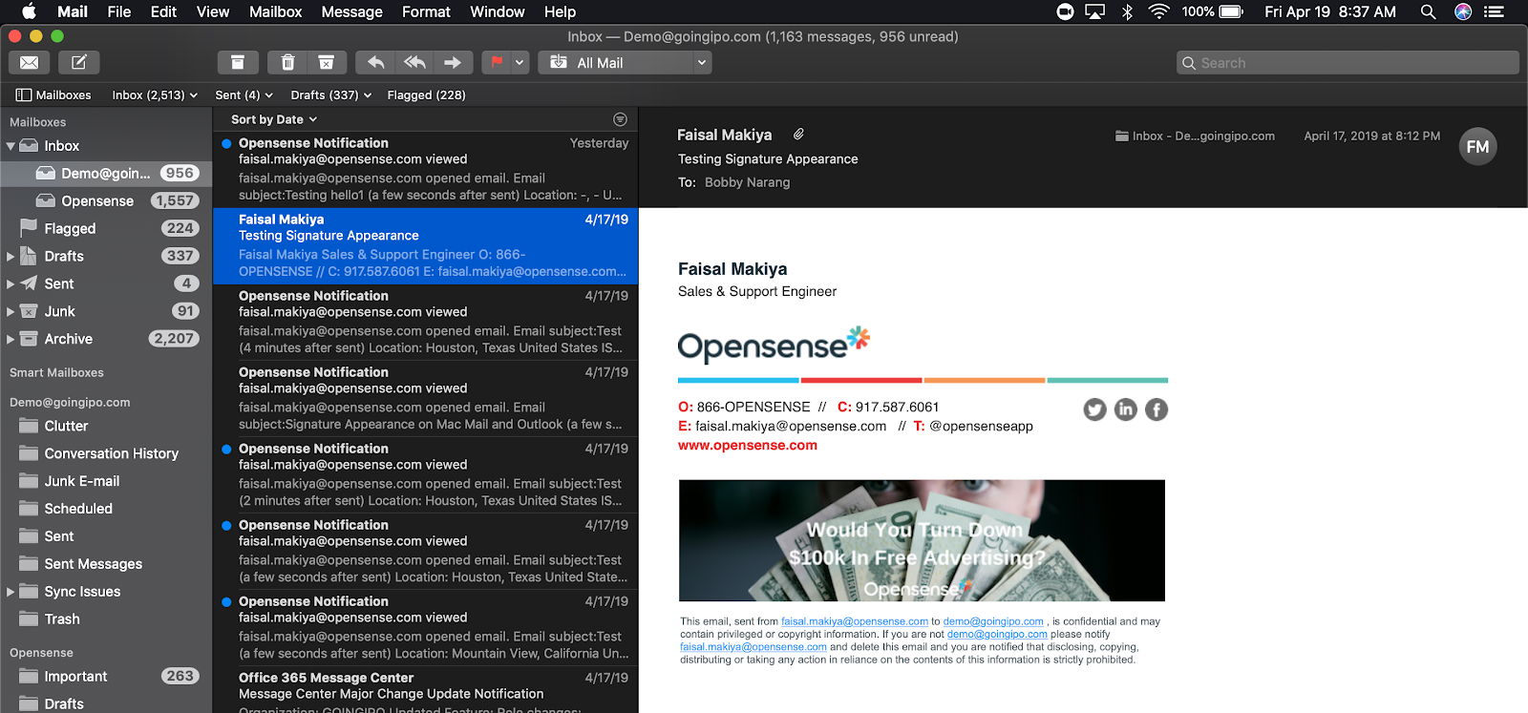
Task: Select the Demo@goin... inbox
Action: pyautogui.click(x=106, y=174)
